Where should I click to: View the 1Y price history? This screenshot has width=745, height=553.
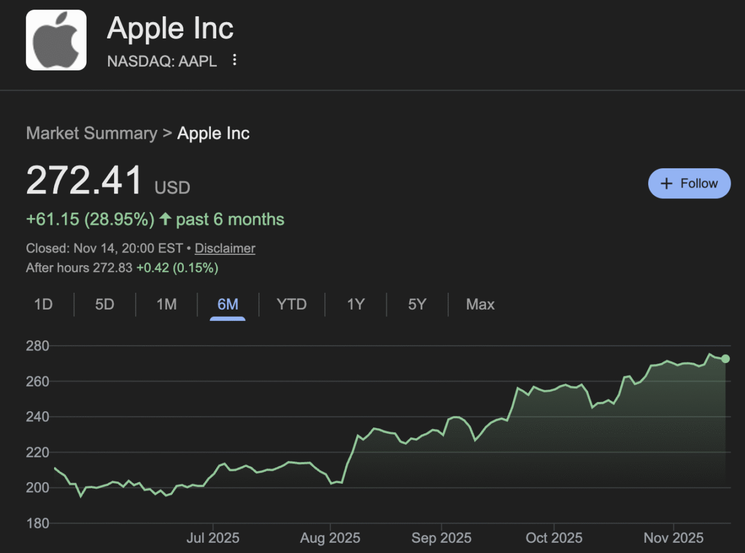pos(356,305)
